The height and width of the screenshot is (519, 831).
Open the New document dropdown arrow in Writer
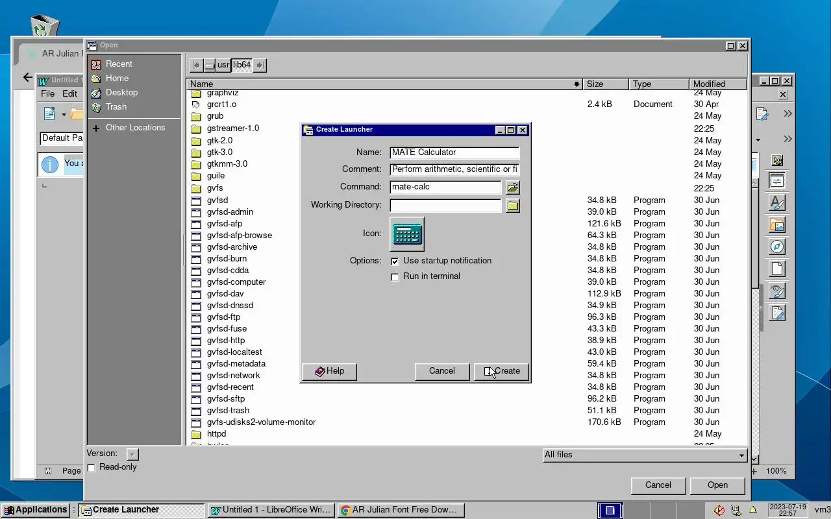(x=64, y=115)
